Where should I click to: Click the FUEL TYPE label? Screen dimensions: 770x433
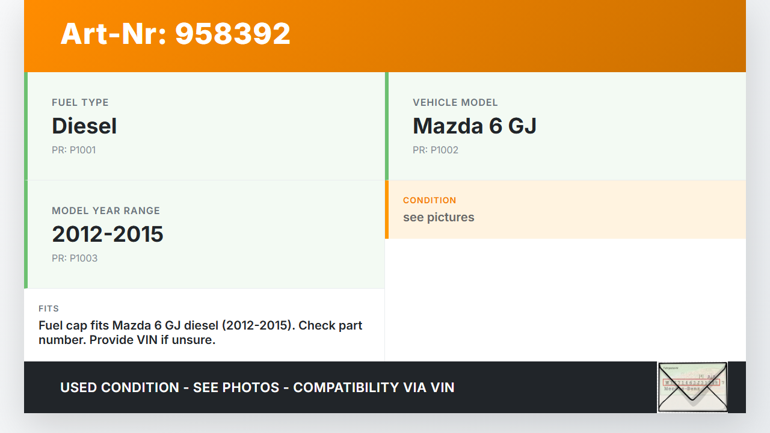click(80, 102)
